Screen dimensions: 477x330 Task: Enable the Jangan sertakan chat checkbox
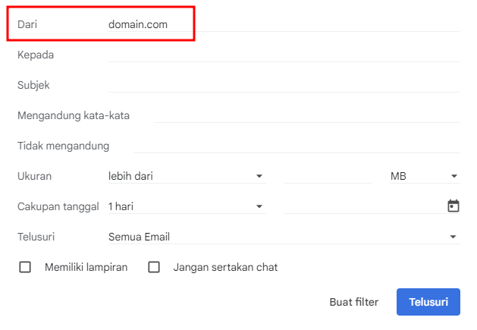(154, 267)
